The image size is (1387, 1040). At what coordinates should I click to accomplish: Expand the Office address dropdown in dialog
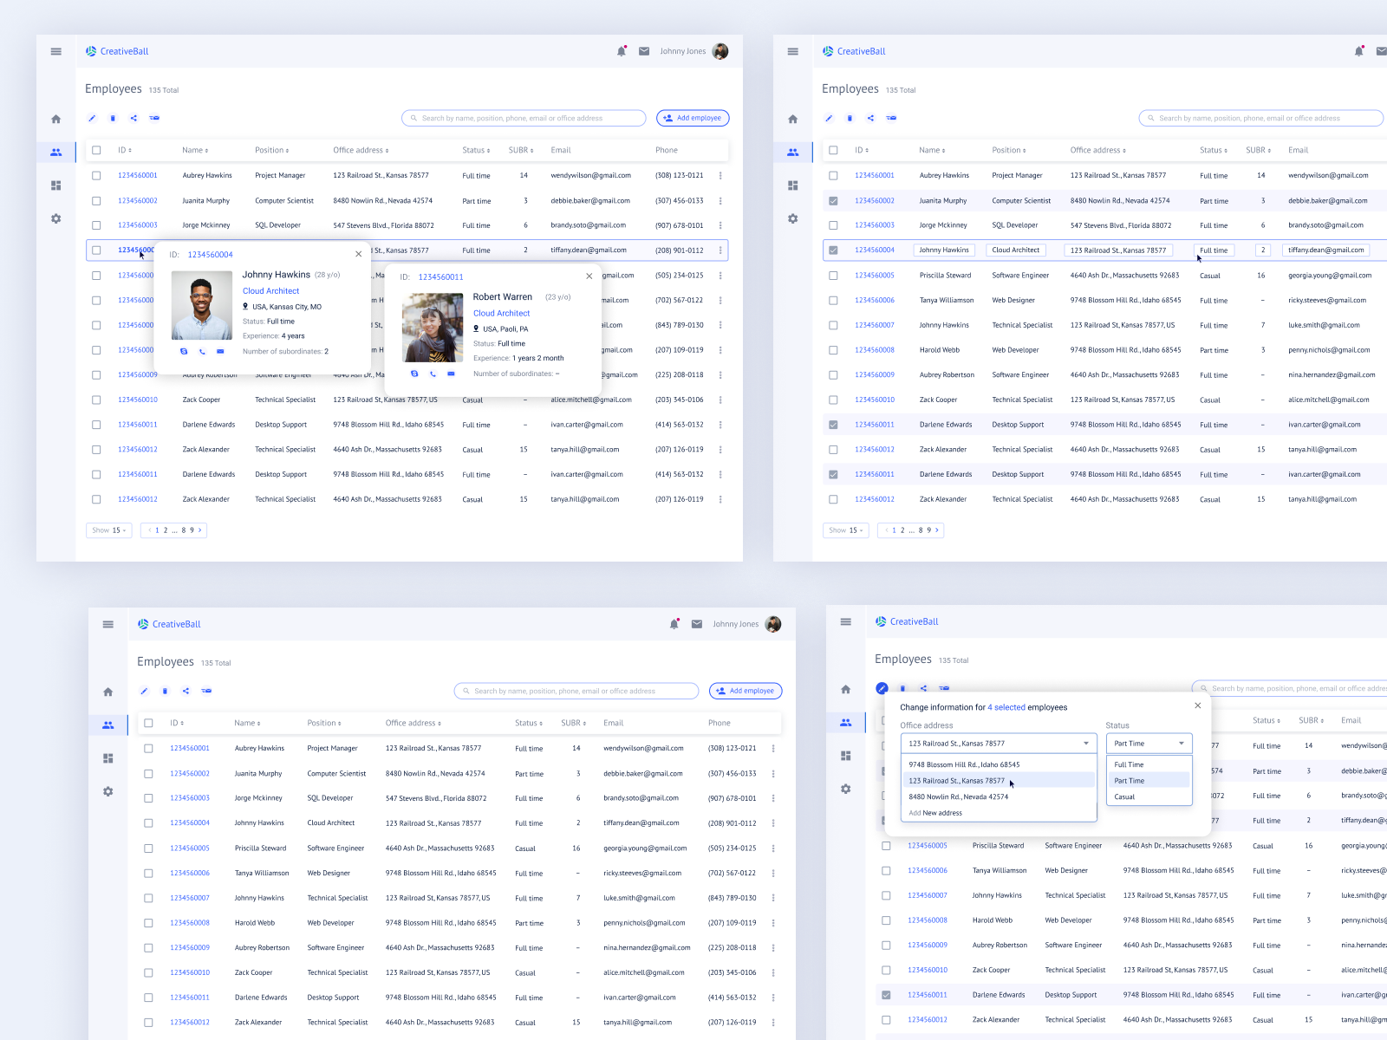1085,744
